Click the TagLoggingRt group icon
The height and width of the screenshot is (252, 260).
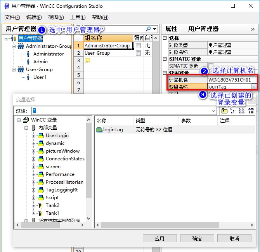[41, 190]
